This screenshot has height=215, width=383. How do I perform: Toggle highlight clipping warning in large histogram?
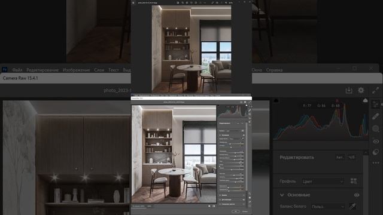[365, 100]
